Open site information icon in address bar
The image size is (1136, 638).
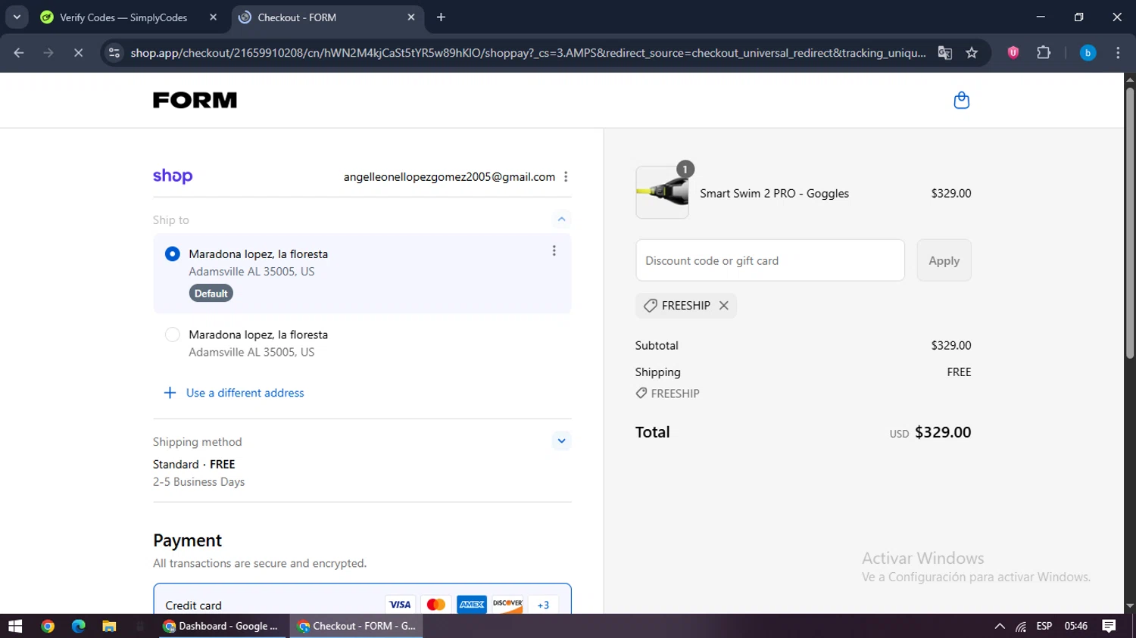[114, 53]
